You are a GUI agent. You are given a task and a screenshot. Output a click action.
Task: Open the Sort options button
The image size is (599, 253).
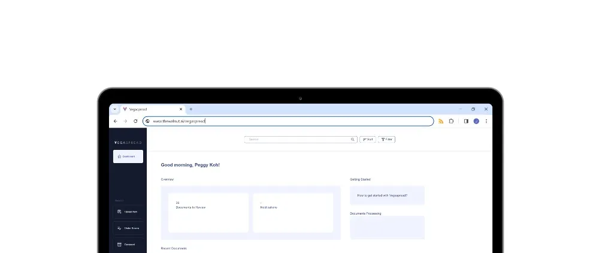click(x=368, y=140)
